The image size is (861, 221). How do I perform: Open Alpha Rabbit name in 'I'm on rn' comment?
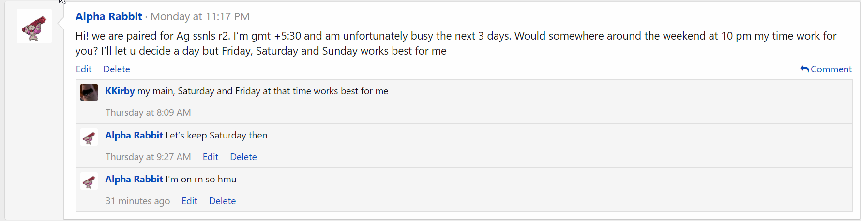134,179
